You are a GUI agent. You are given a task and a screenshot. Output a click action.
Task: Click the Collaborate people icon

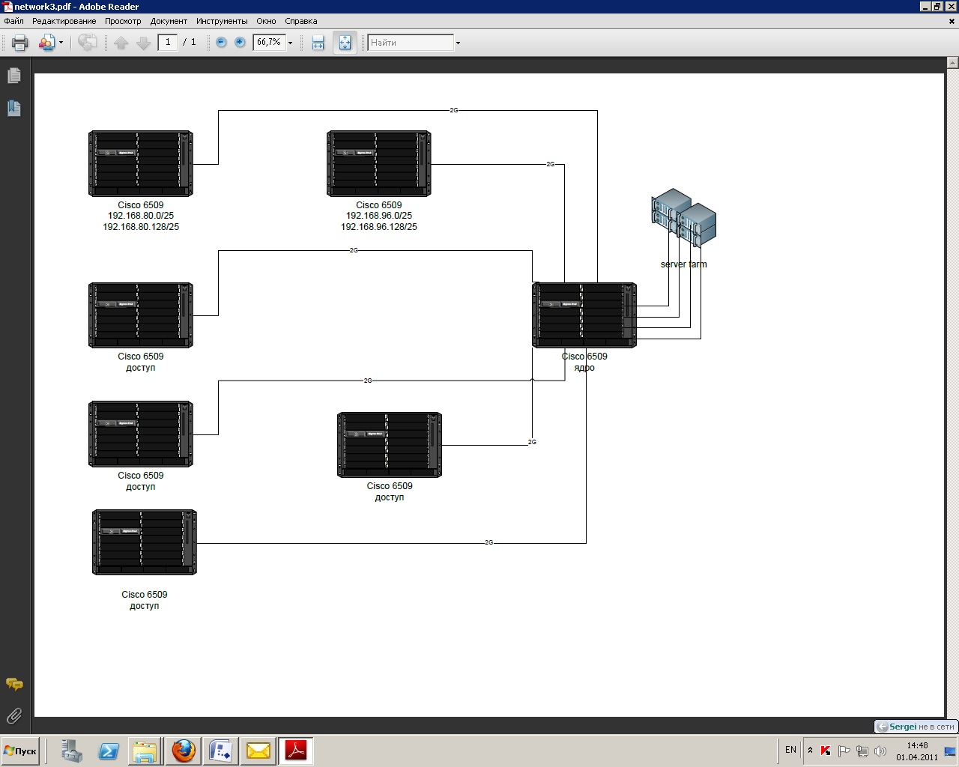(46, 43)
